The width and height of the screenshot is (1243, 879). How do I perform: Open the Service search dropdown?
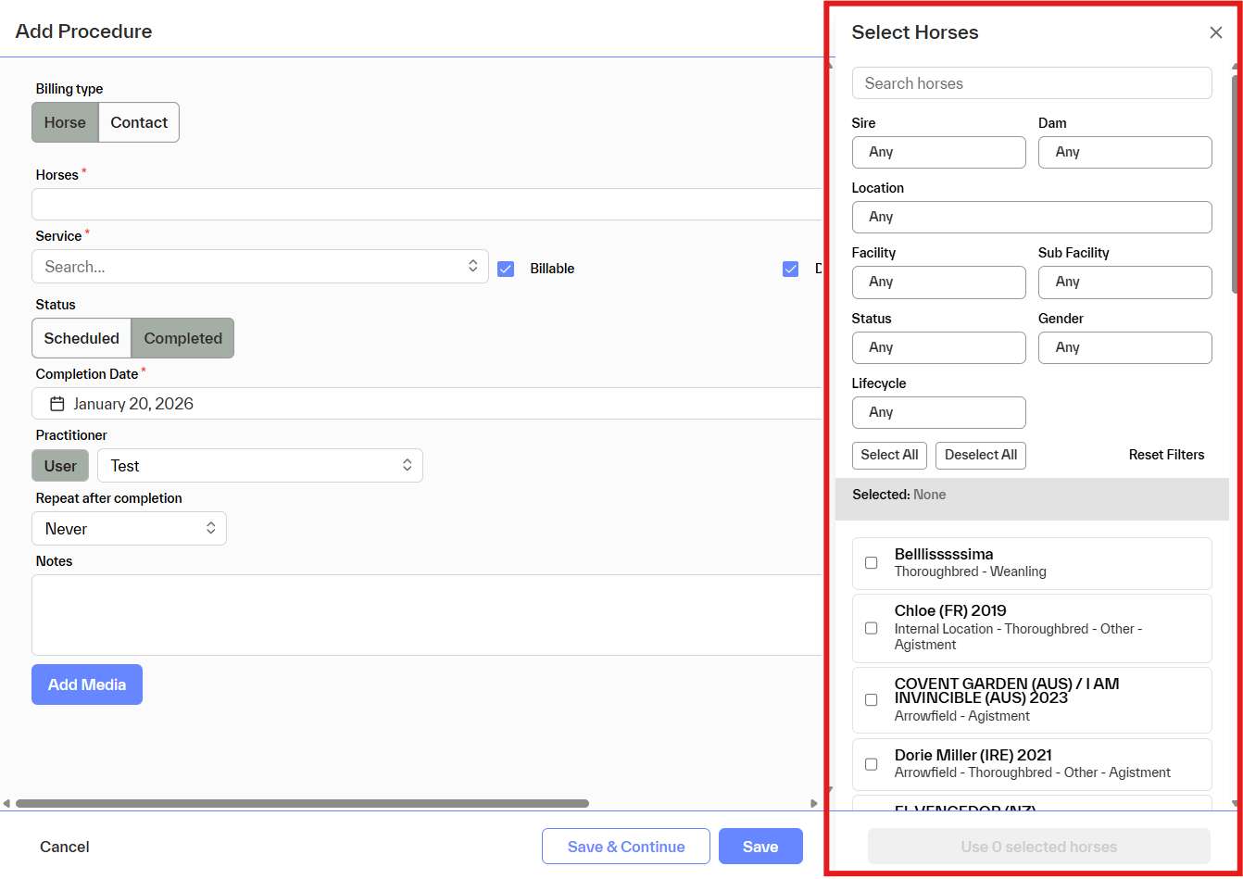coord(259,267)
